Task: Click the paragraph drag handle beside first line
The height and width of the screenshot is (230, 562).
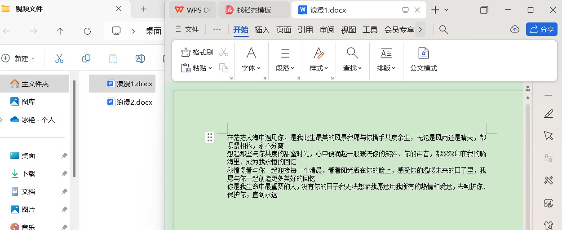Action: point(210,137)
